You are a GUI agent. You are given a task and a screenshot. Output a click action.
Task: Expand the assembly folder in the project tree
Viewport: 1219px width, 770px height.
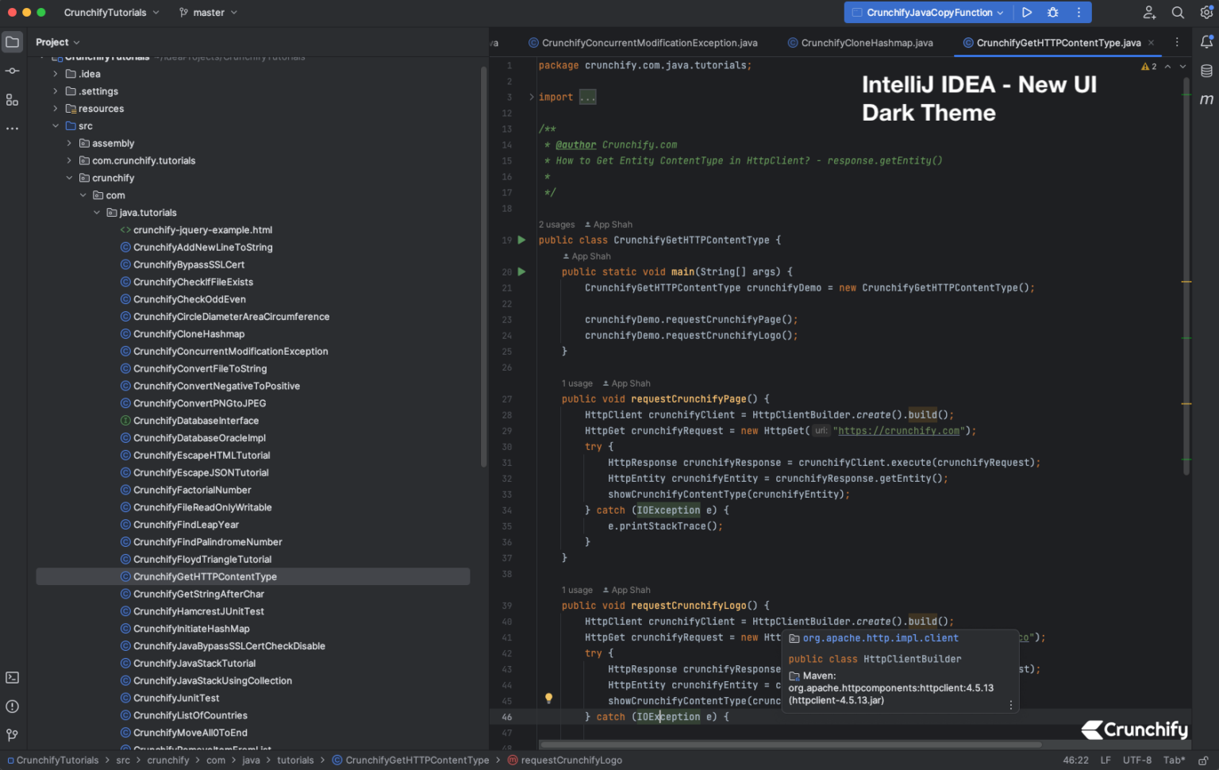pos(68,143)
